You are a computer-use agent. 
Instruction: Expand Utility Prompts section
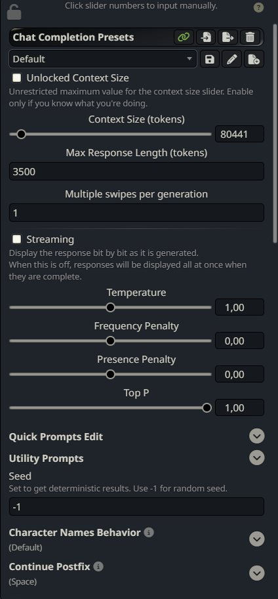(x=257, y=457)
